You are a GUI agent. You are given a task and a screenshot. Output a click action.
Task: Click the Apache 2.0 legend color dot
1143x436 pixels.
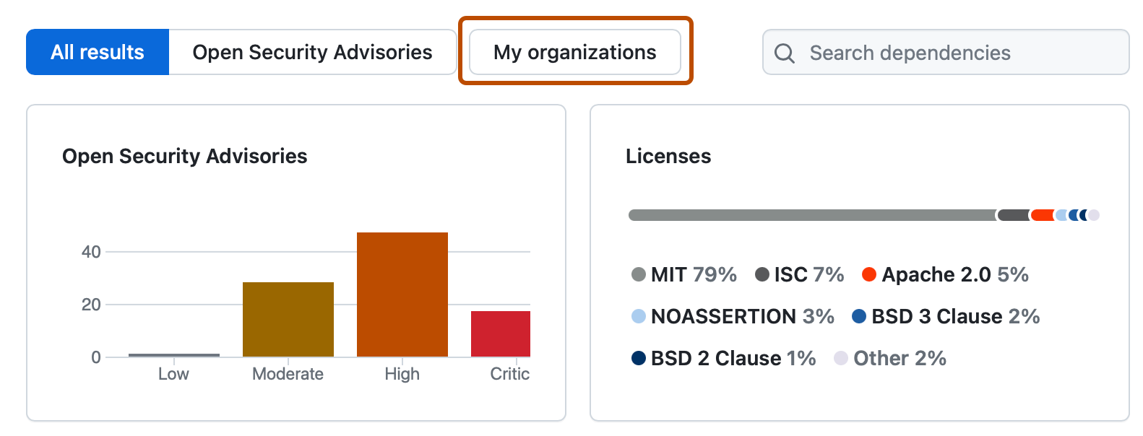pos(869,275)
